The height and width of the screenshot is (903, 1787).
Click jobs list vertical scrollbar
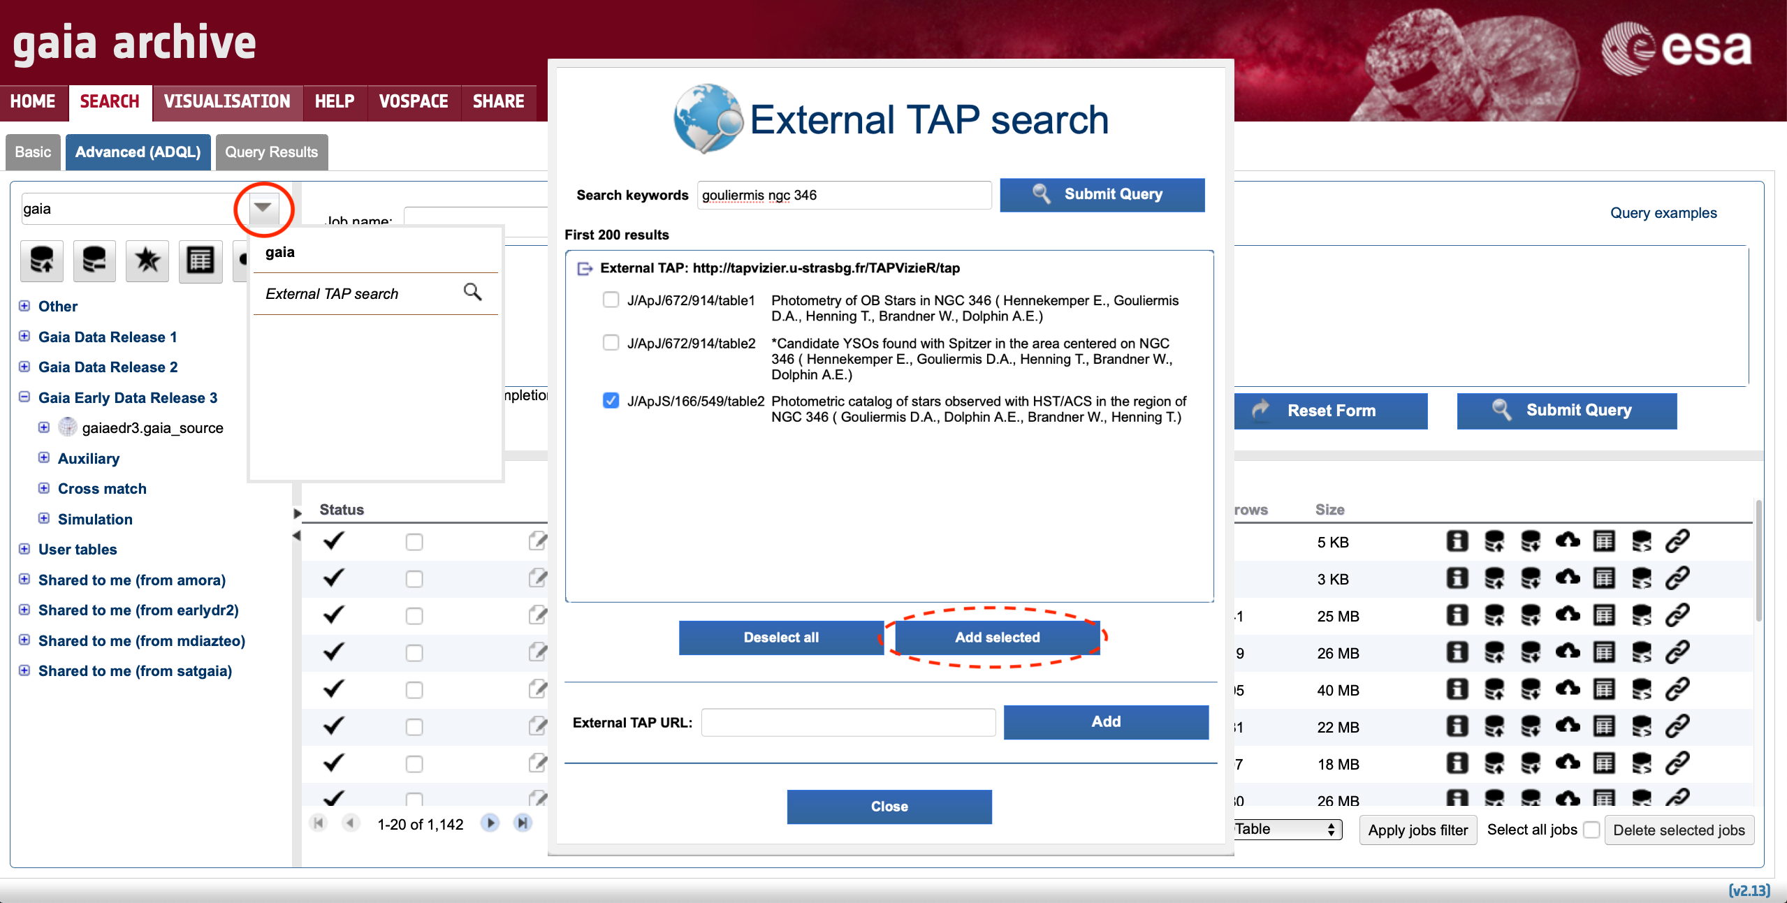(x=1758, y=560)
